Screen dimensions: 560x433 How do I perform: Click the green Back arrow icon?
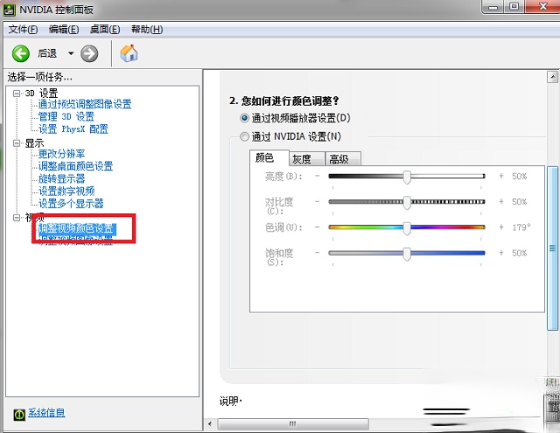coord(21,54)
